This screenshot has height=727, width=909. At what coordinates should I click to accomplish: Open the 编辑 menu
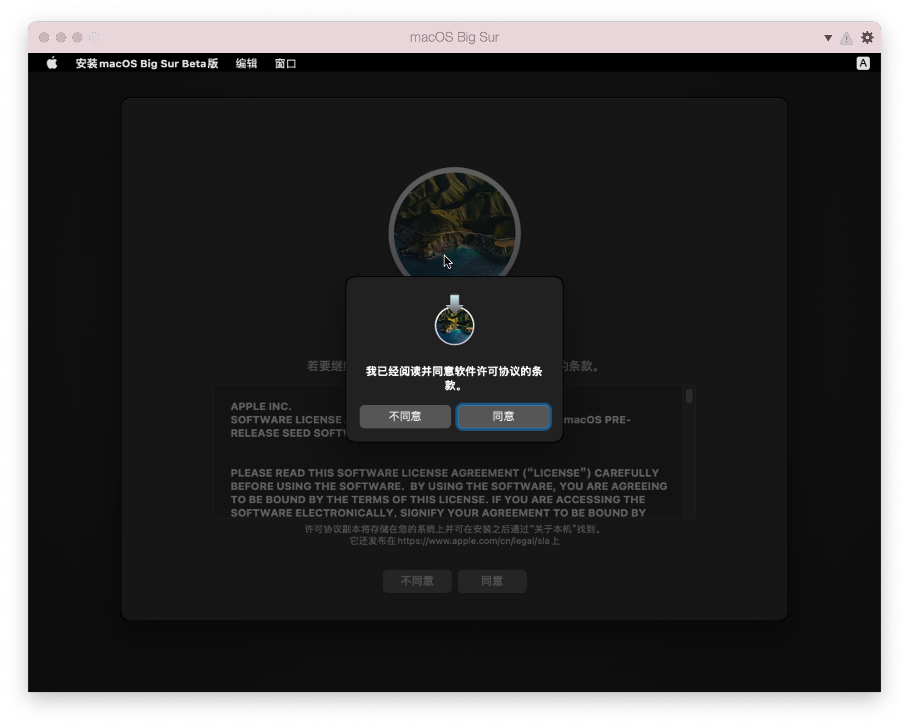pyautogui.click(x=246, y=63)
